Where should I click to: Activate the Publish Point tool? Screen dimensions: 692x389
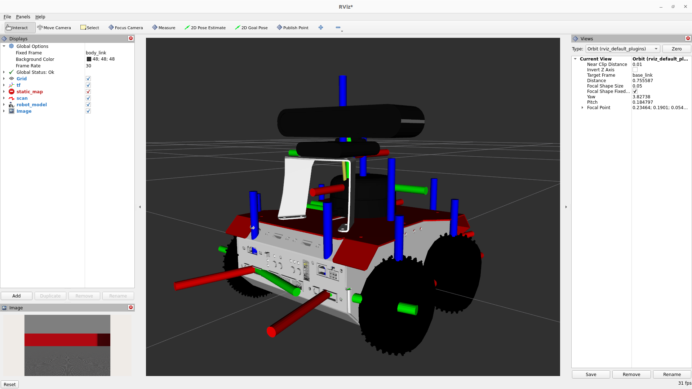tap(292, 28)
